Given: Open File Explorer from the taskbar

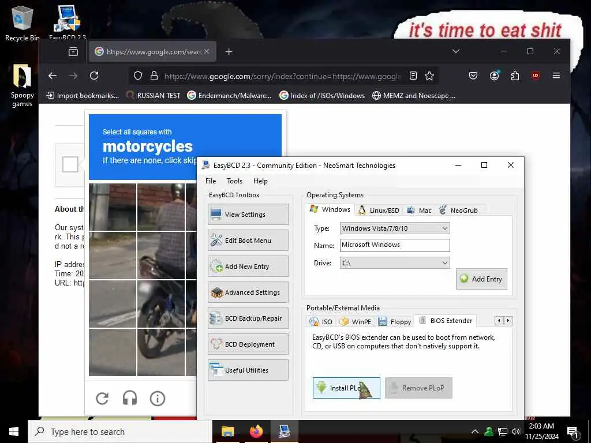Looking at the screenshot, I should point(227,431).
